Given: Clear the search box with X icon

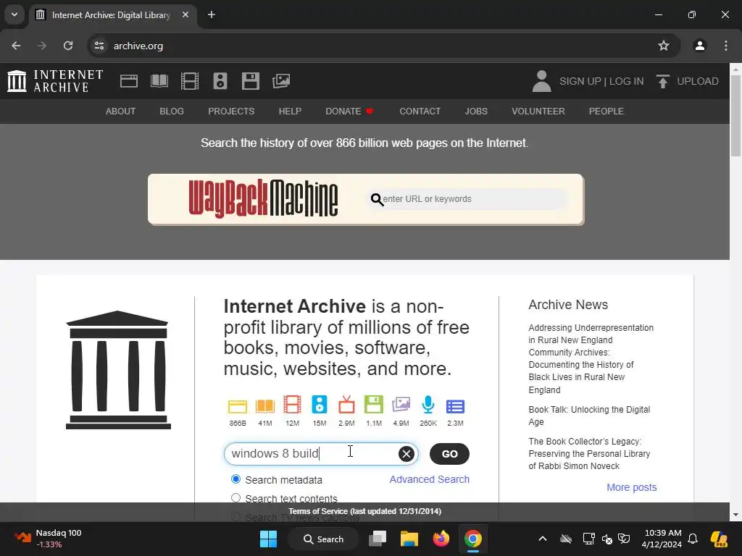Looking at the screenshot, I should [x=406, y=454].
